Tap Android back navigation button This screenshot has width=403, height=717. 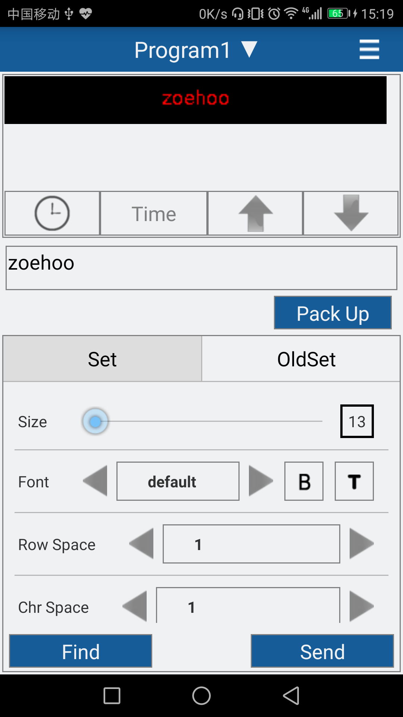tap(291, 696)
